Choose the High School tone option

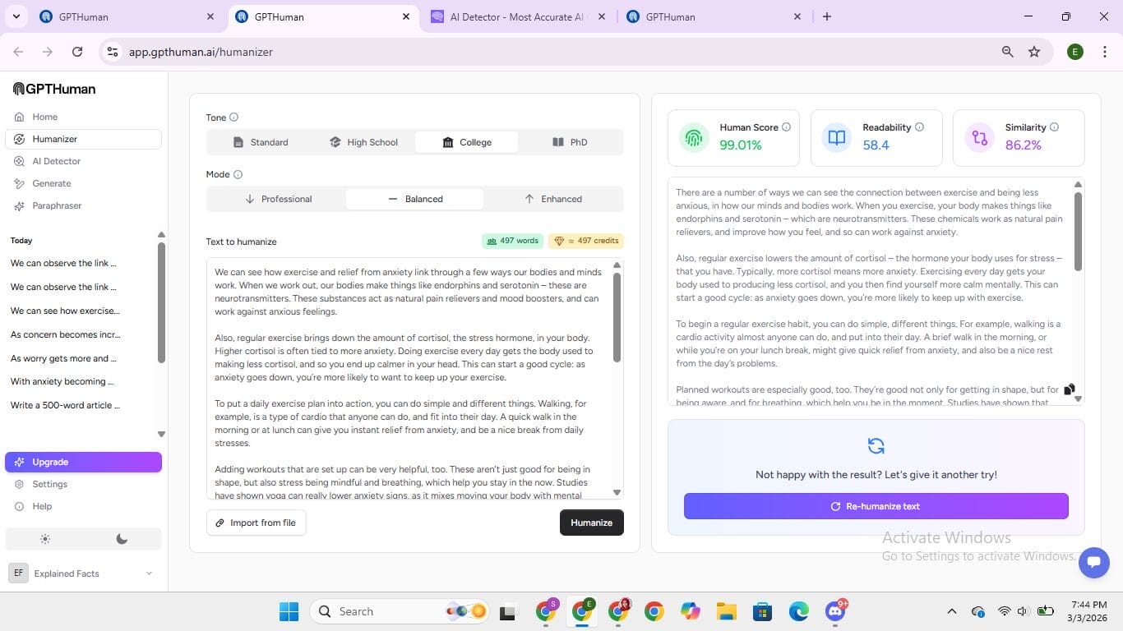click(363, 142)
